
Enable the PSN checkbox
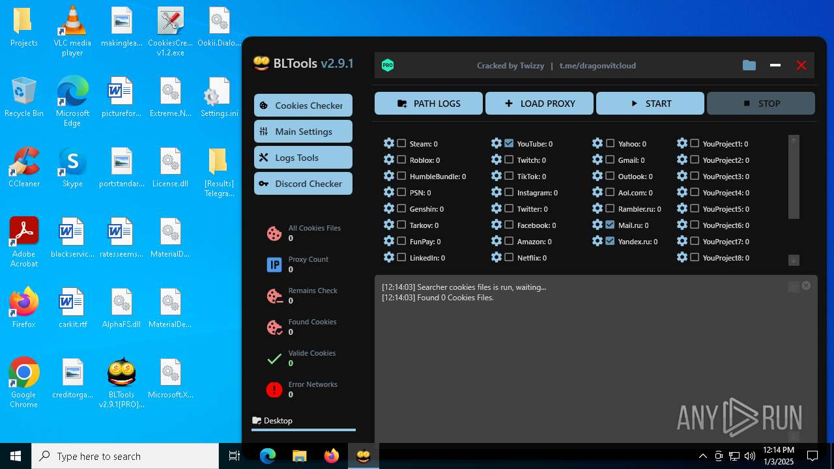point(401,192)
